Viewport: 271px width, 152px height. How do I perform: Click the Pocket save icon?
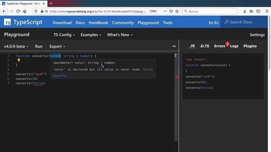pyautogui.click(x=171, y=11)
